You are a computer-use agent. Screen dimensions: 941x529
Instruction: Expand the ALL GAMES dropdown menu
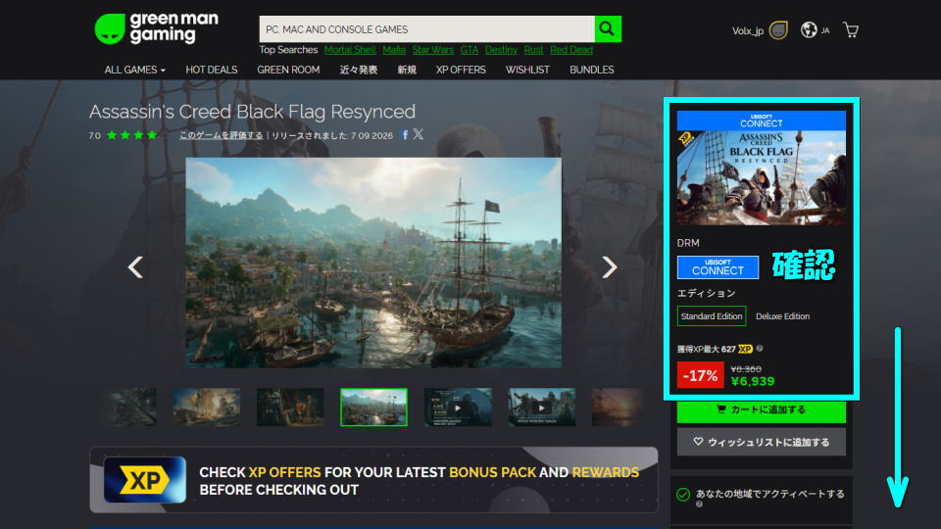[x=134, y=71]
